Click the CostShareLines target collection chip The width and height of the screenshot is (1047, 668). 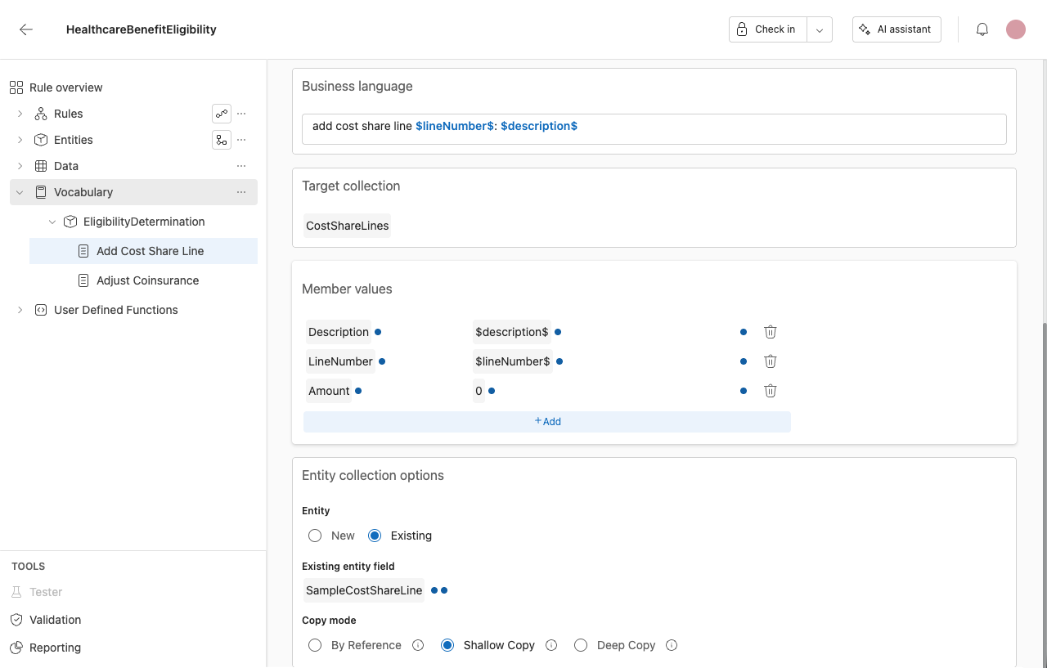coord(347,226)
